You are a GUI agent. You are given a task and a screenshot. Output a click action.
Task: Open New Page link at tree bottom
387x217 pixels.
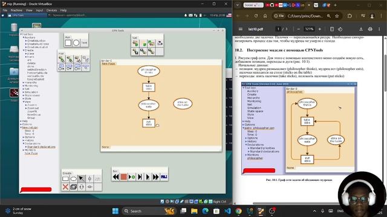(31, 153)
